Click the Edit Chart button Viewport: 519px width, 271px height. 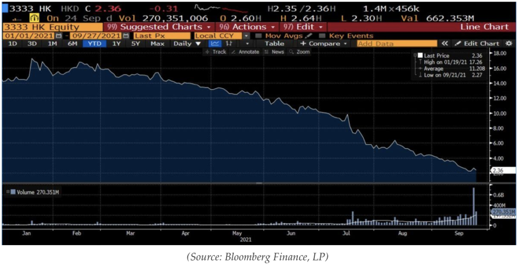click(x=477, y=44)
